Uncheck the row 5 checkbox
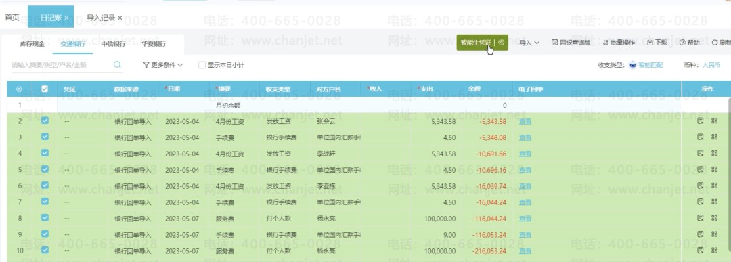 (x=45, y=169)
